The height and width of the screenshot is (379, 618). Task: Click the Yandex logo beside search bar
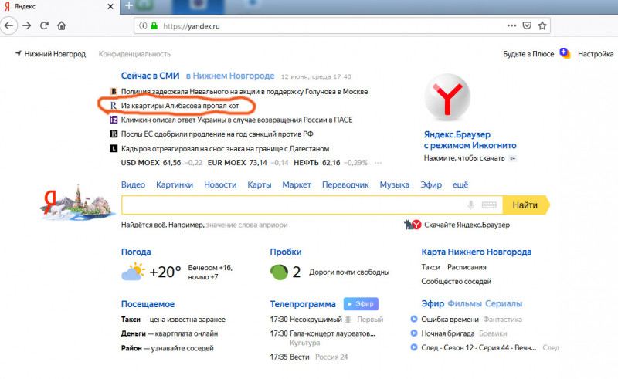pos(77,204)
